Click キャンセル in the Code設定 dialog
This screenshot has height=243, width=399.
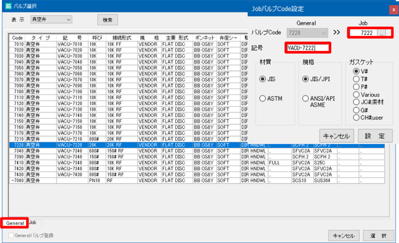[336, 136]
